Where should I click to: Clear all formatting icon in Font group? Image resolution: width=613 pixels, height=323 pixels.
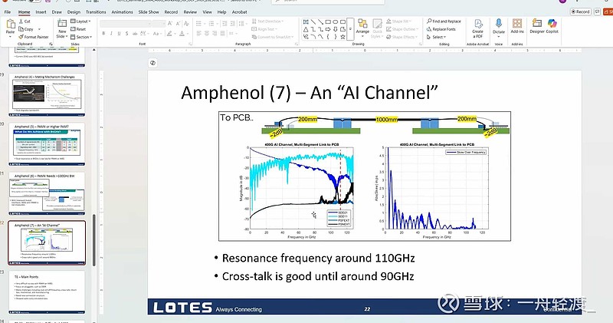187,24
